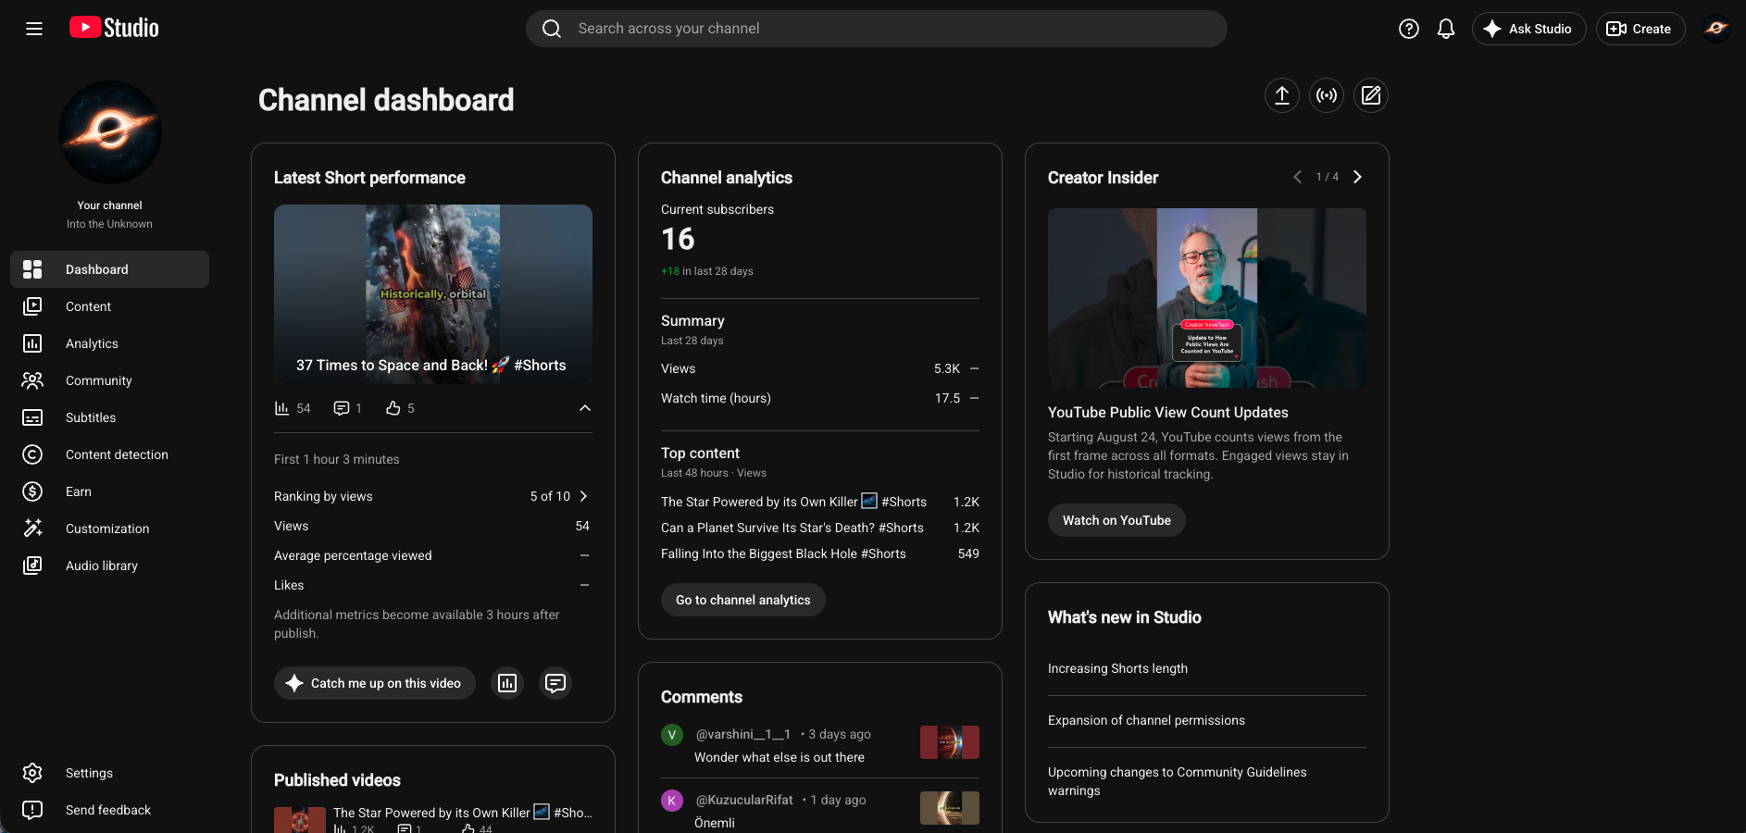Screen dimensions: 1746x833
Task: Open published video title Star Powered by its Own Killer
Action: [x=463, y=813]
